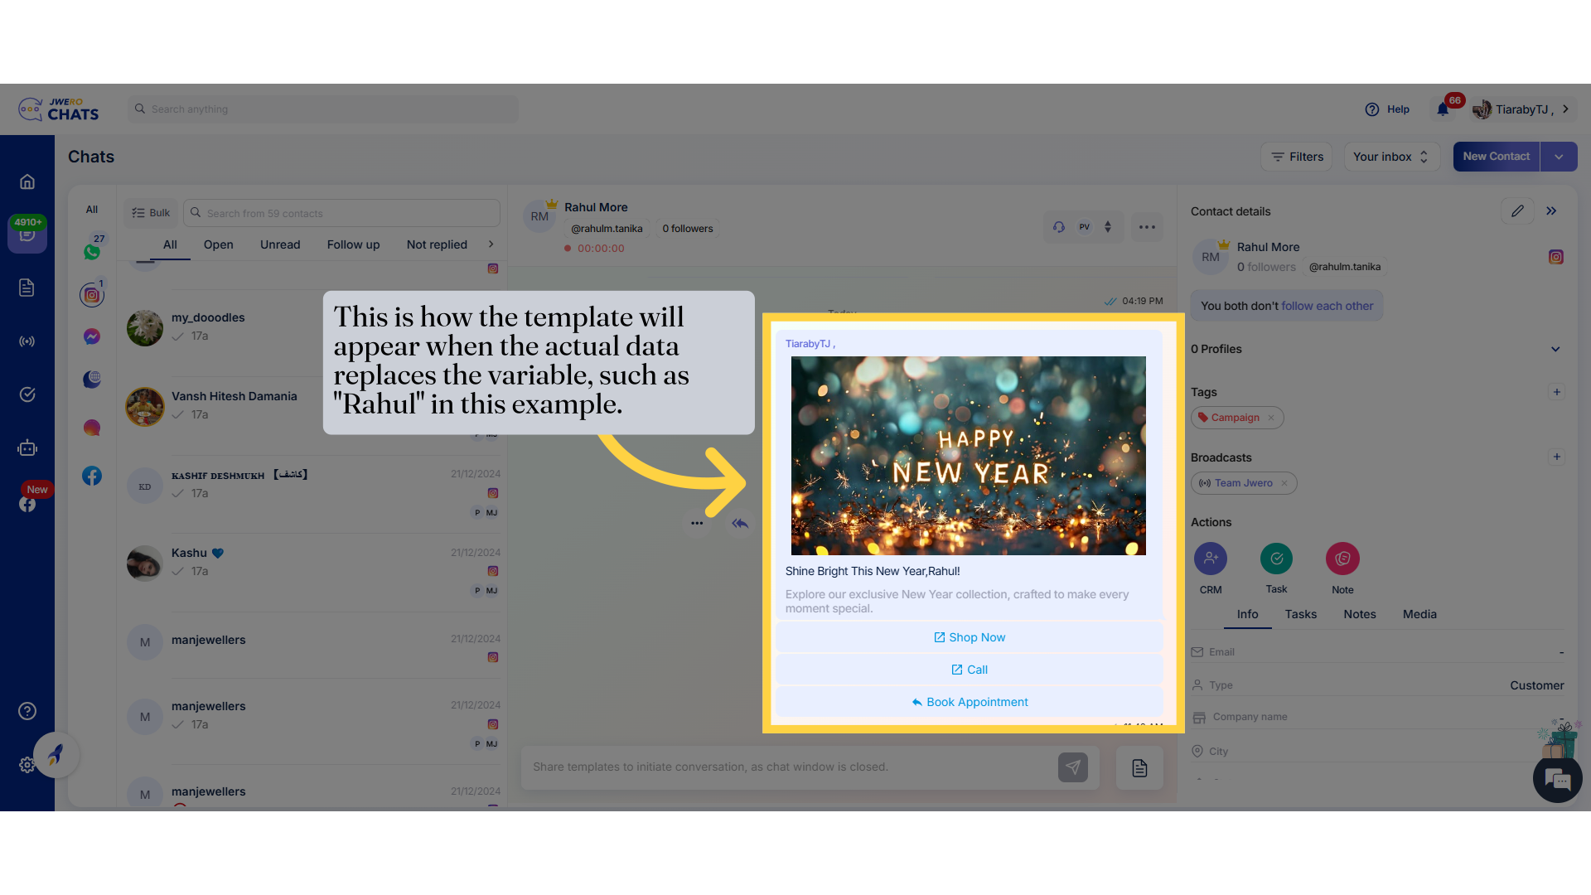Open the notifications bell
The image size is (1591, 895).
click(x=1443, y=109)
